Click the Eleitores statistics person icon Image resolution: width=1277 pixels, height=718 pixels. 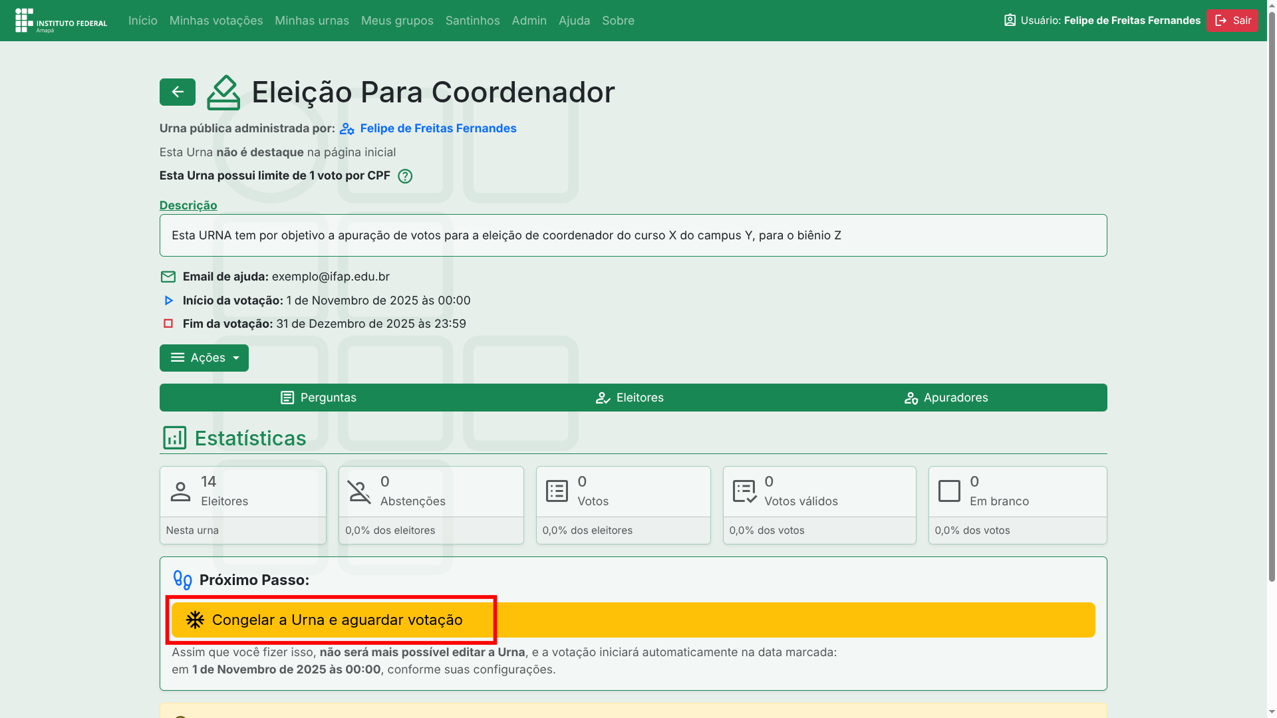pyautogui.click(x=180, y=492)
